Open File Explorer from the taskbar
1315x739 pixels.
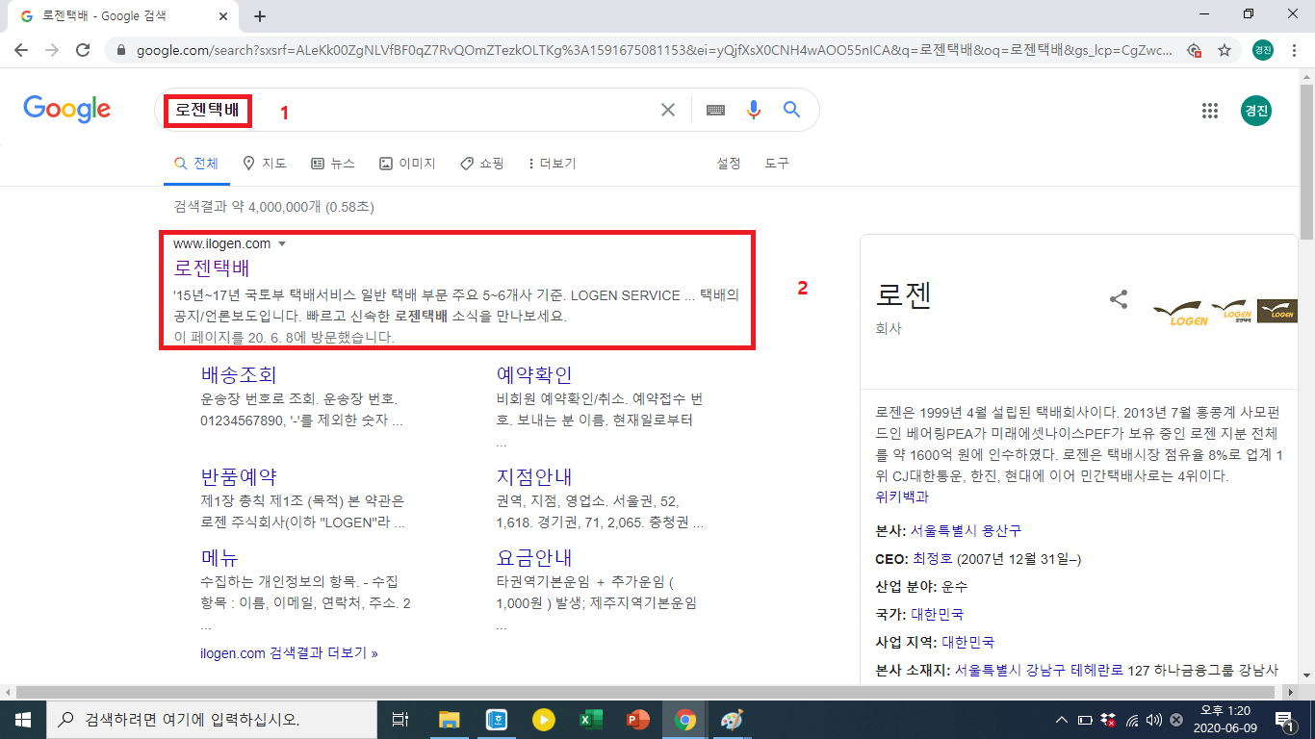(450, 719)
